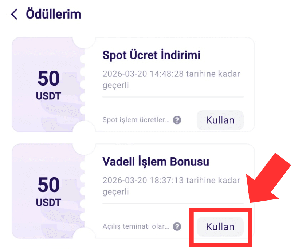Select the Vadeli İşlem Bonusu title
This screenshot has width=298, height=249.
[156, 162]
